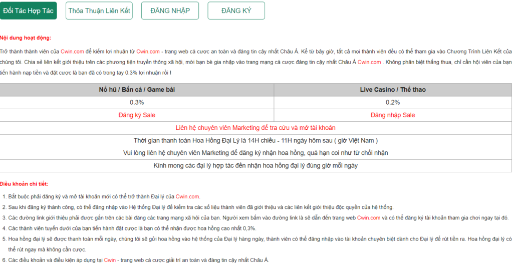Click the 'Điều khoản chi tiết:' heading
The height and width of the screenshot is (263, 513).
(24, 184)
